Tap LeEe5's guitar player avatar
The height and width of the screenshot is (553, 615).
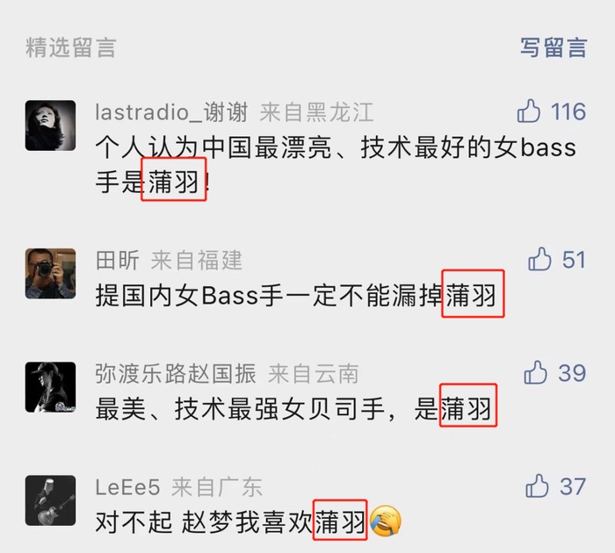(51, 500)
